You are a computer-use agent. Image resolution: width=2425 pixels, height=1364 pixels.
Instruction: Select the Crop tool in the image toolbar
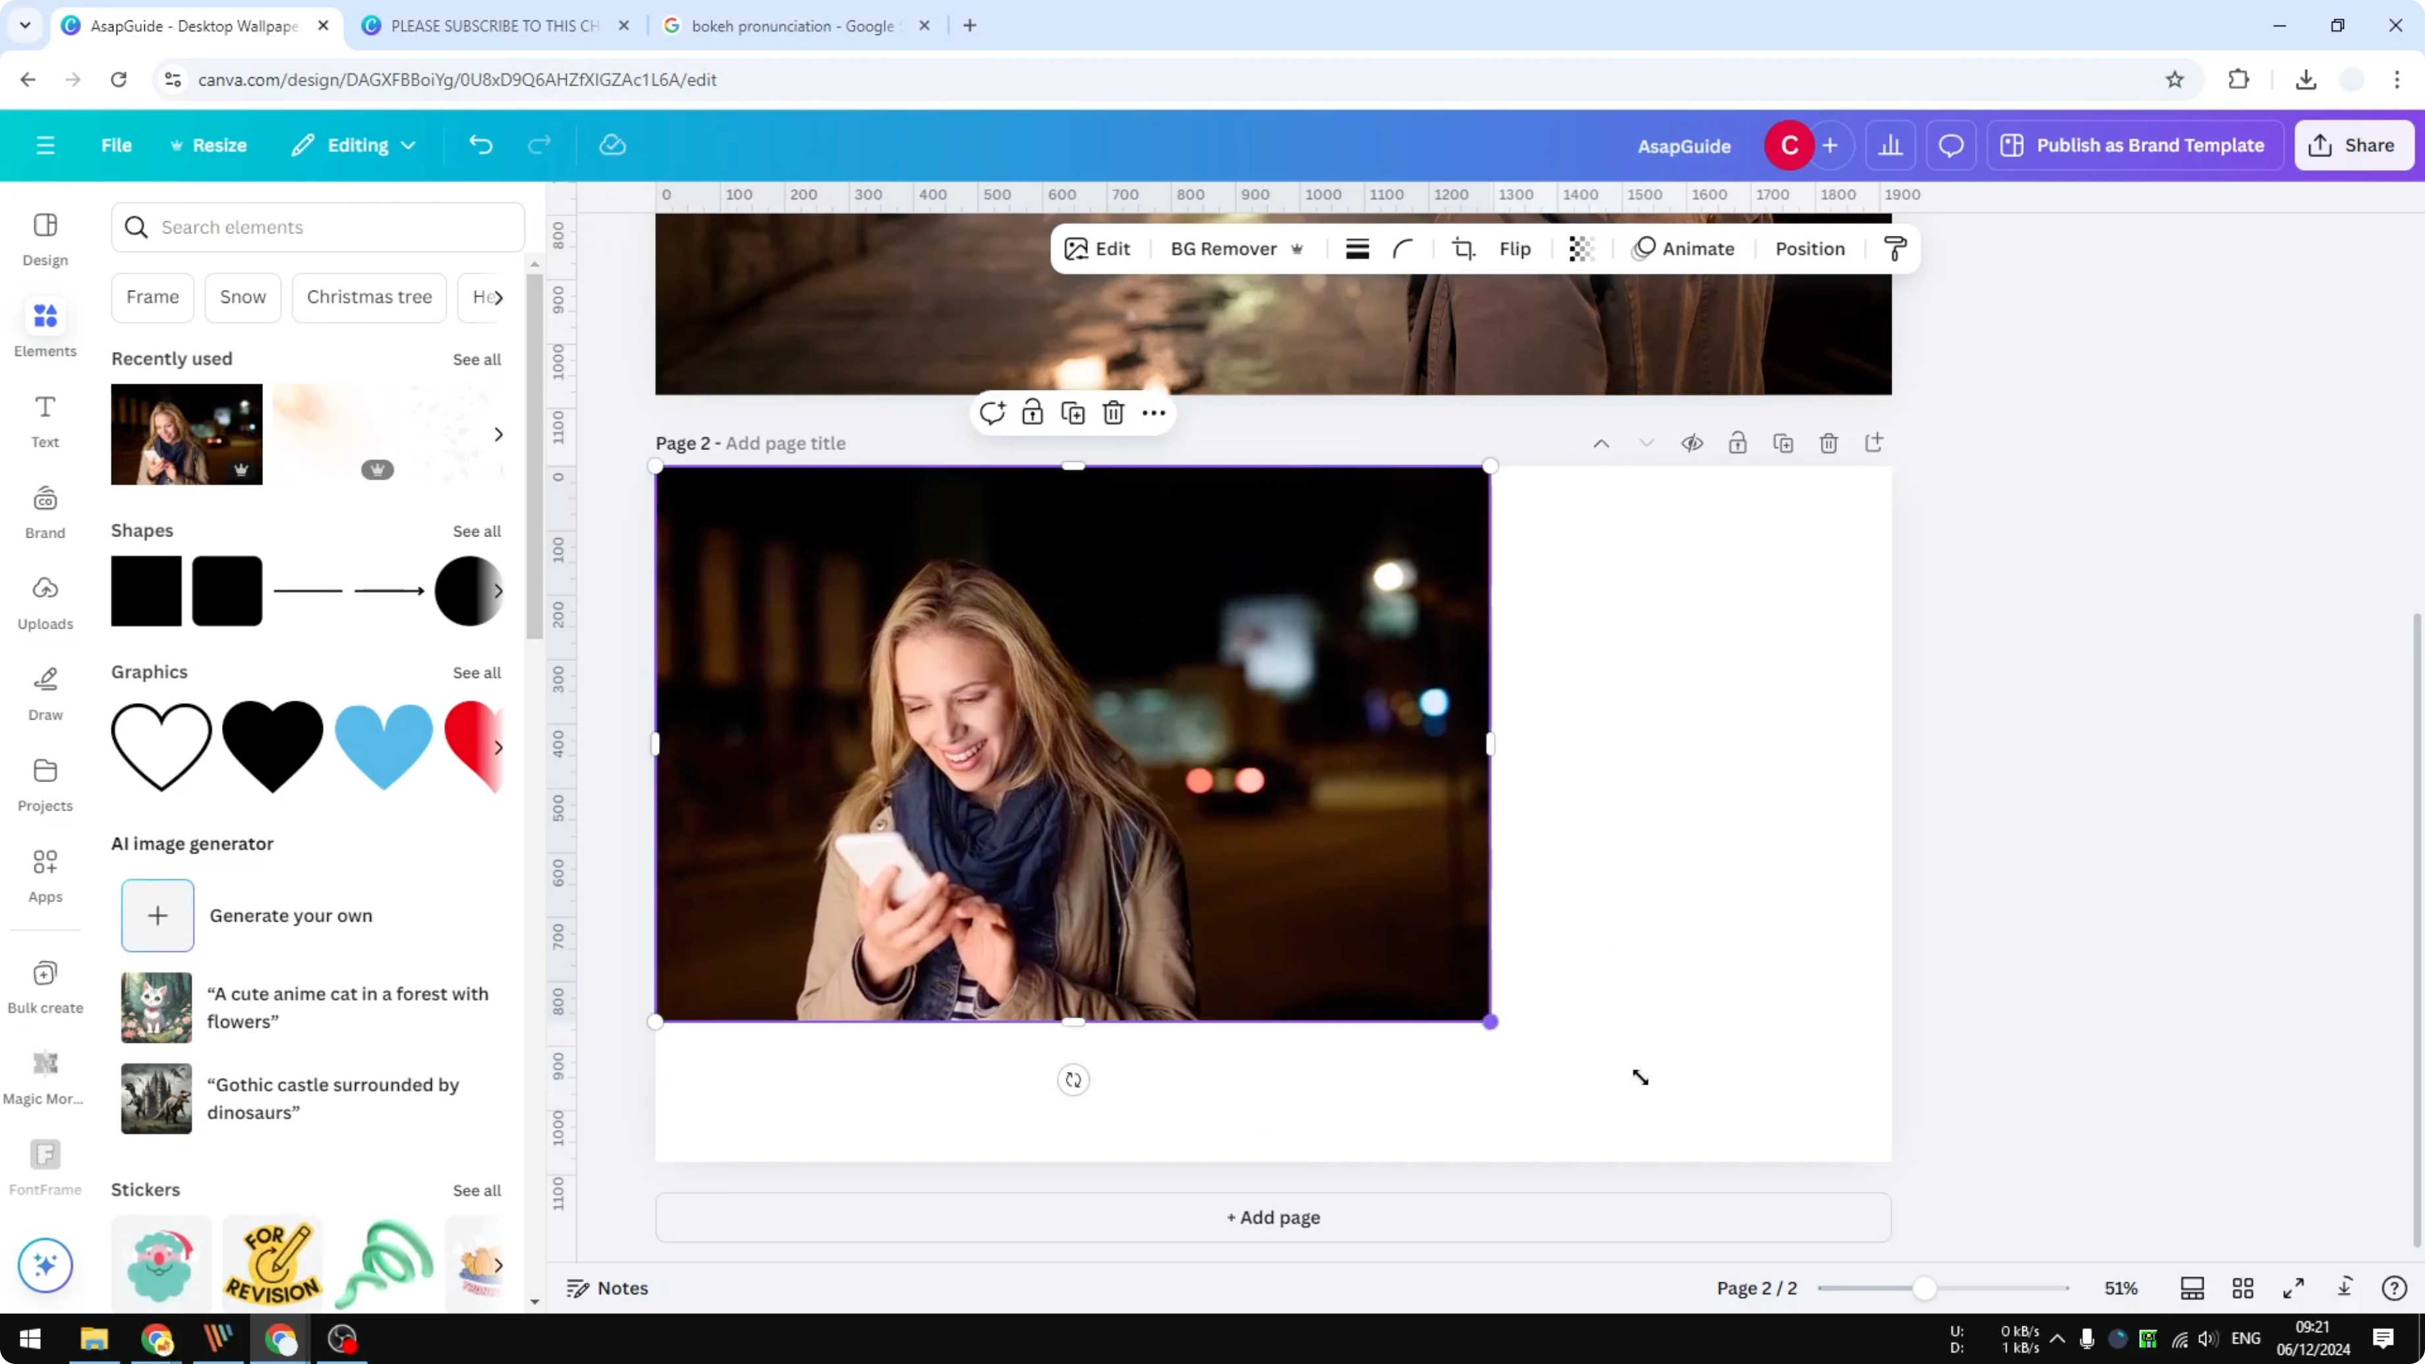(1463, 248)
